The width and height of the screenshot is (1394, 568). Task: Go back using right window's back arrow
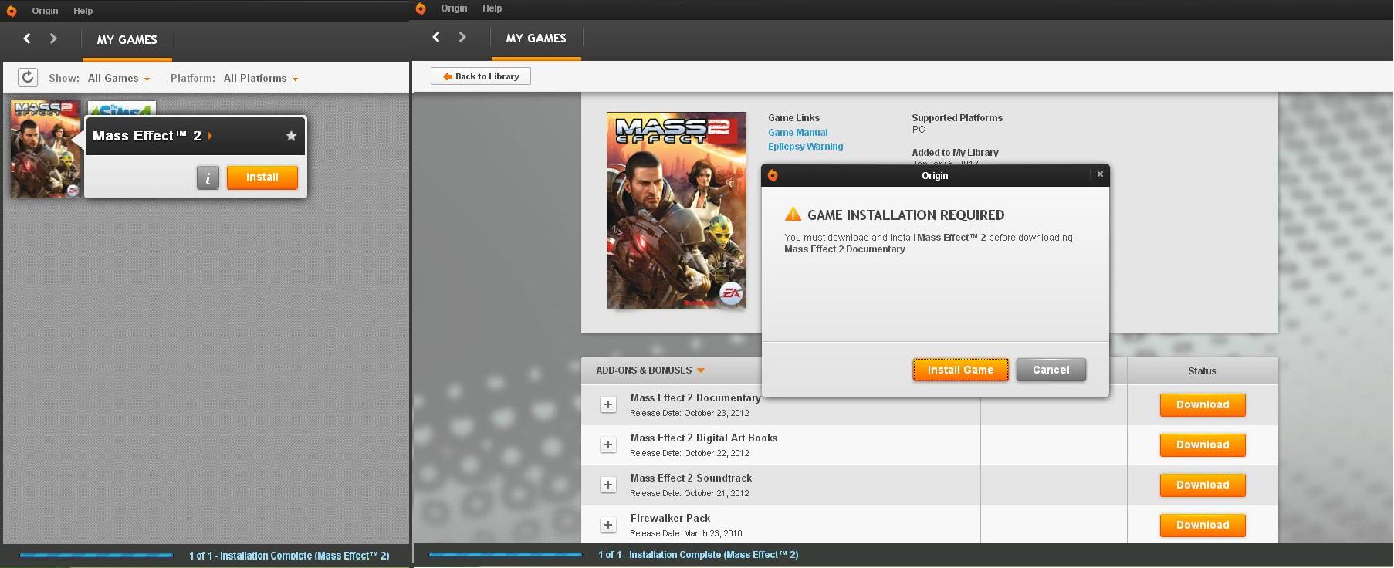coord(436,37)
